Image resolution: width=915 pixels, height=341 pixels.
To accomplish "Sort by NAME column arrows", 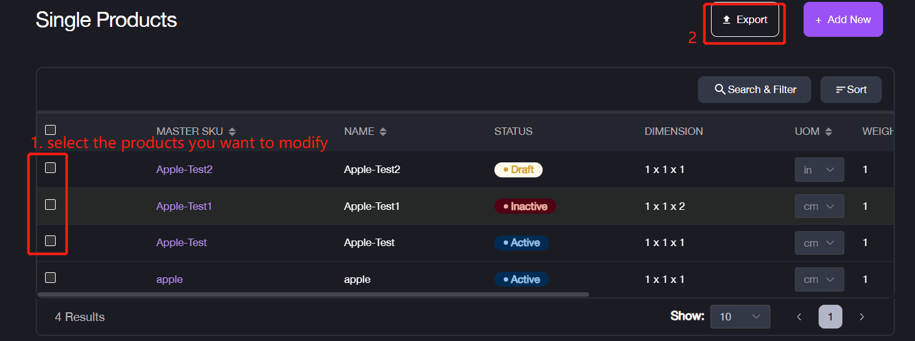I will tap(383, 132).
